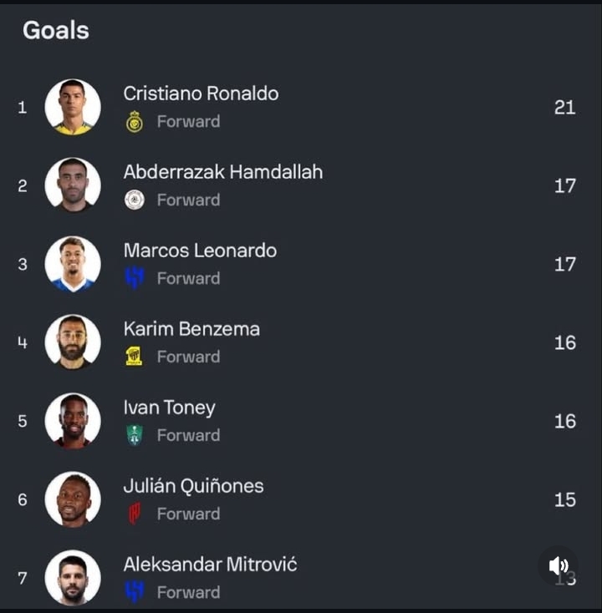Image resolution: width=602 pixels, height=613 pixels.
Task: Click Abderrazak Hamdallah's club badge icon
Action: pos(134,200)
